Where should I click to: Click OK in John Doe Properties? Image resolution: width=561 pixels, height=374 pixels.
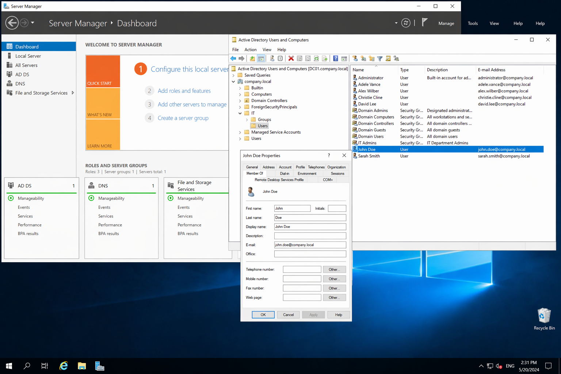click(x=263, y=315)
